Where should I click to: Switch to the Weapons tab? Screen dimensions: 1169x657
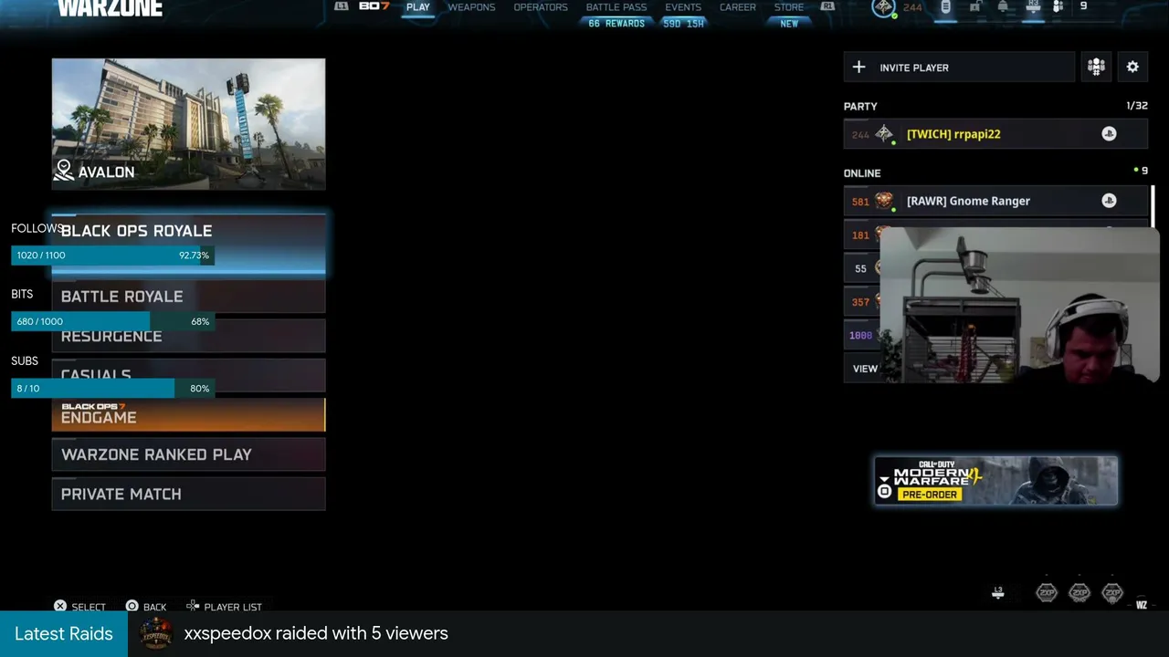471,7
